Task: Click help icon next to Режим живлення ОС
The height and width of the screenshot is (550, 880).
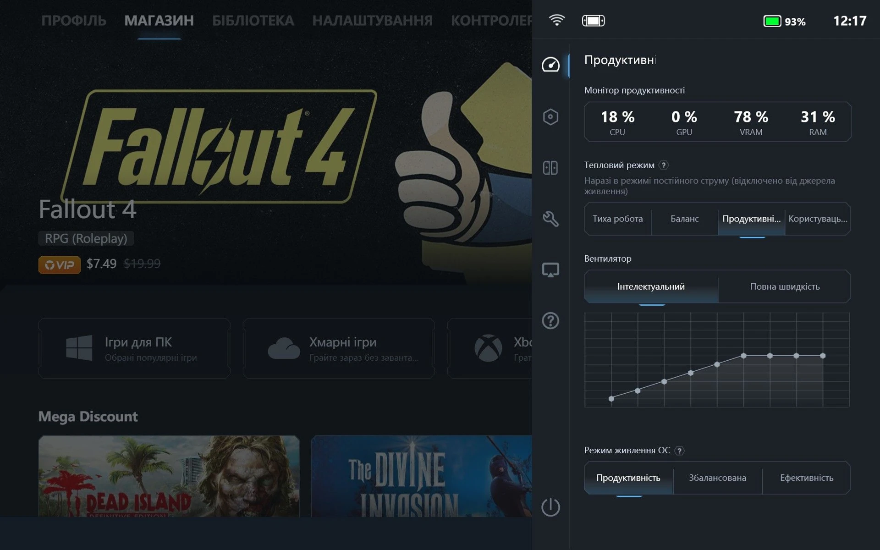Action: coord(680,451)
